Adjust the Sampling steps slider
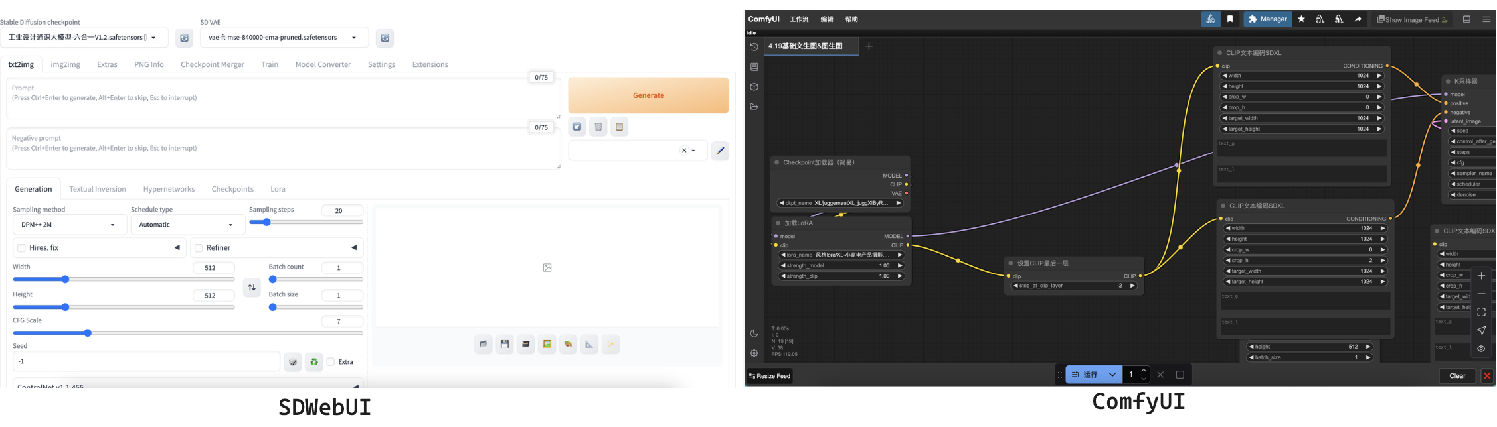Viewport: 1497px width, 427px height. [306, 222]
